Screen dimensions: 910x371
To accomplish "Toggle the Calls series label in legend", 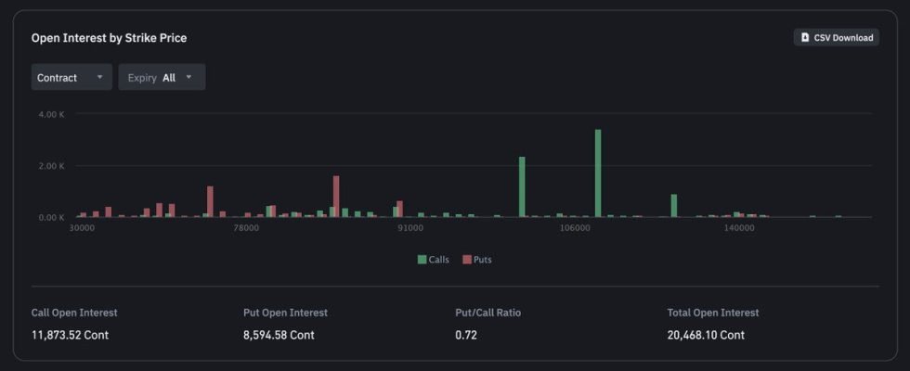I will tap(438, 260).
